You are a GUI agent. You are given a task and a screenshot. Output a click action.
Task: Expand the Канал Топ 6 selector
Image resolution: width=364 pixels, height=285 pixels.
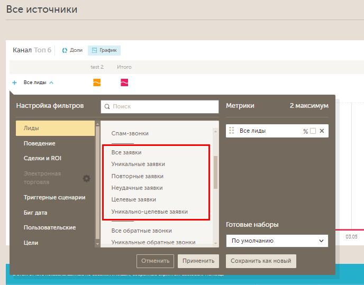point(32,50)
